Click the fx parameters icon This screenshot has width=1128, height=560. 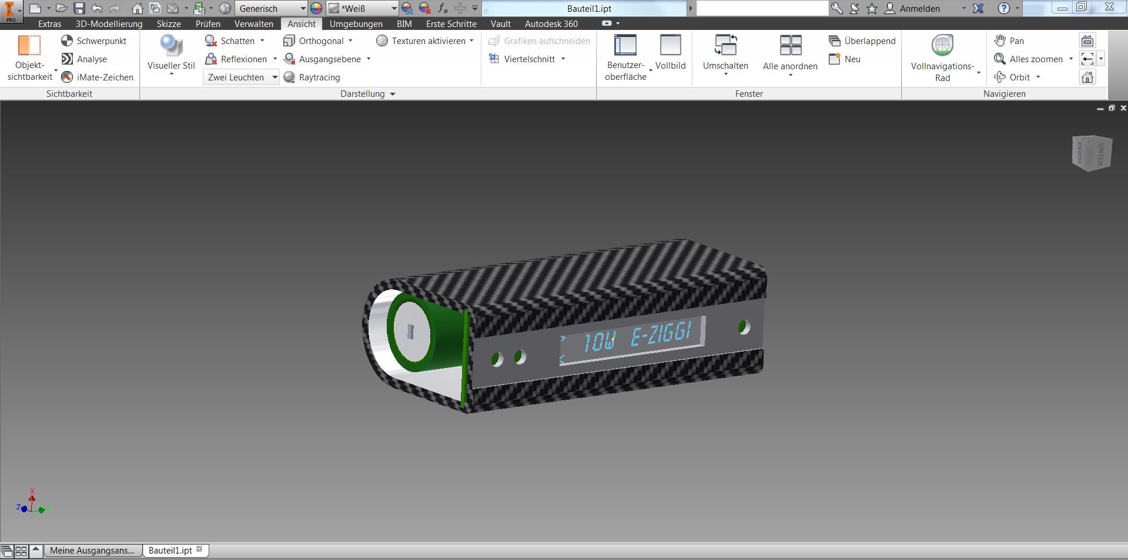(x=443, y=8)
